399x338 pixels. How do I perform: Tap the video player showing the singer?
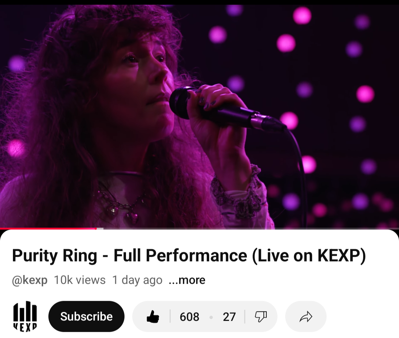point(199,116)
